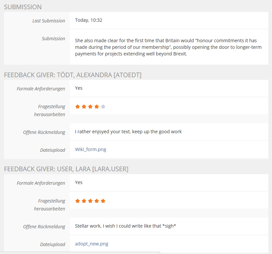Open the Wiki_form.png attachment

[x=90, y=149]
